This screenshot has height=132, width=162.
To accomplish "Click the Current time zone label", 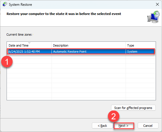I will 19,35.
